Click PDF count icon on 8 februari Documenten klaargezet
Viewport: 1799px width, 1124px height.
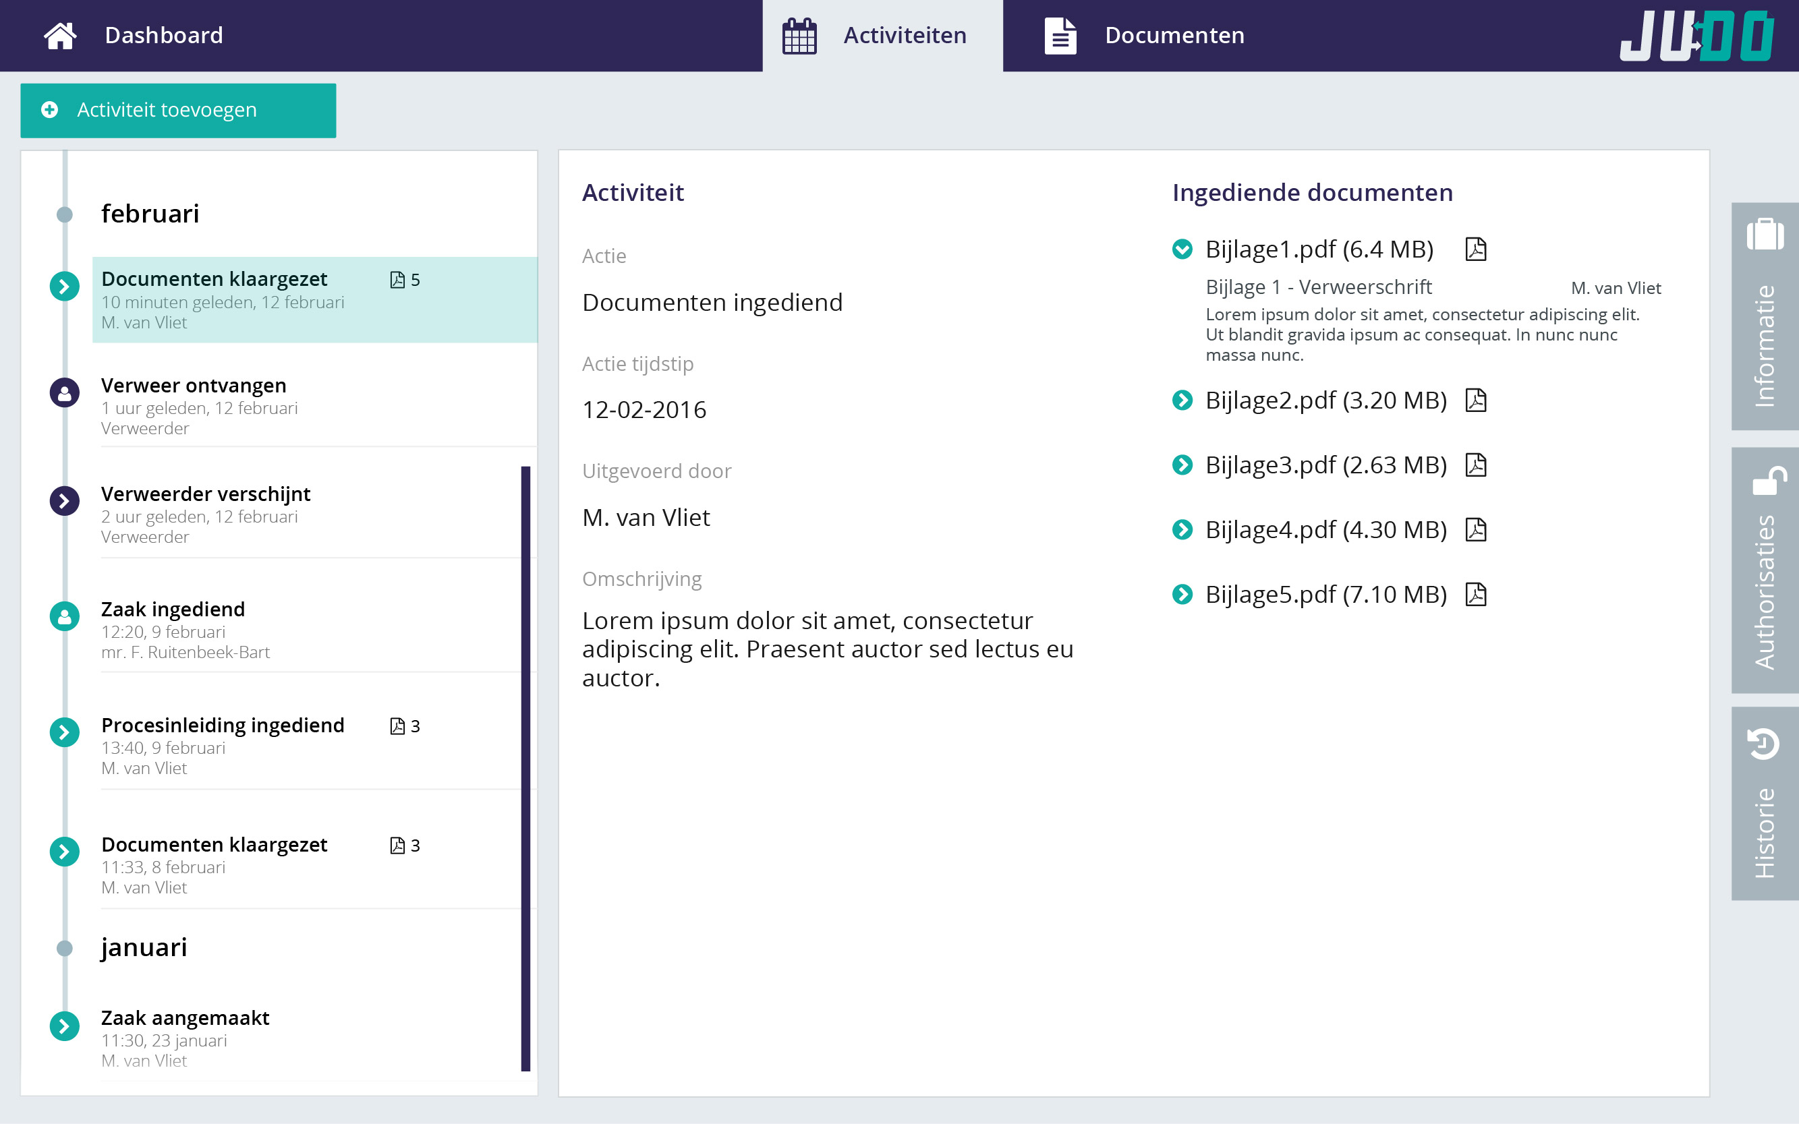[x=398, y=846]
